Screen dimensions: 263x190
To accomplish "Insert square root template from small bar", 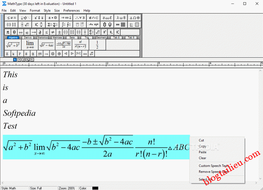I will (x=98, y=32).
